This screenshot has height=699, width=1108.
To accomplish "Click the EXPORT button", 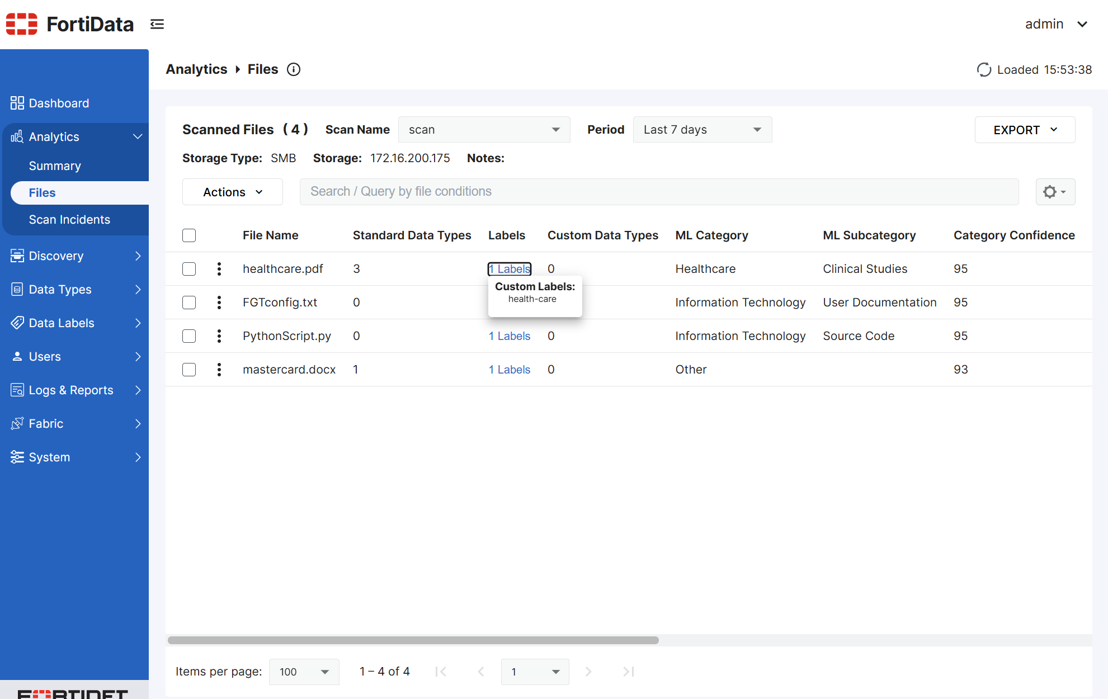I will click(x=1025, y=130).
